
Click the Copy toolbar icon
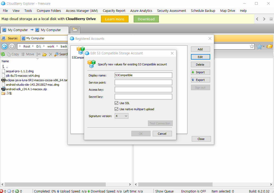click(8, 54)
